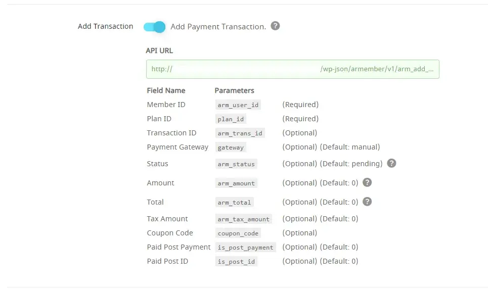Click help icon next to Add Payment Transaction
Screen dimensions: 488x293
(x=275, y=26)
